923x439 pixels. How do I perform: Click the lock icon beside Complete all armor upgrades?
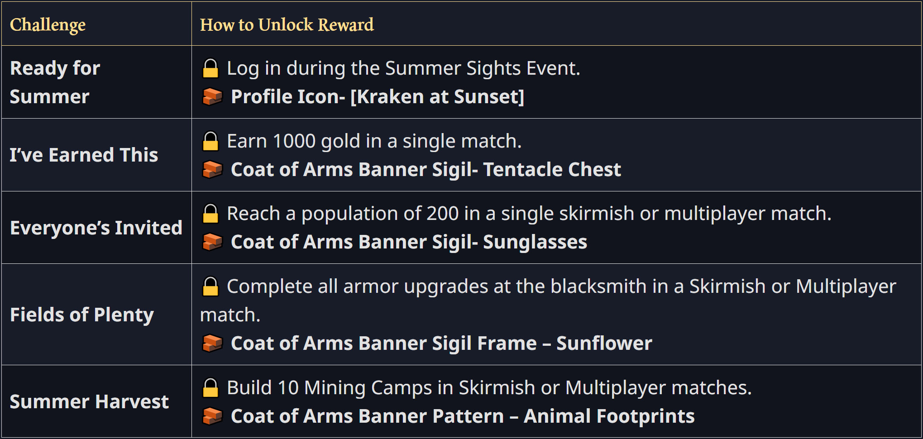[210, 286]
